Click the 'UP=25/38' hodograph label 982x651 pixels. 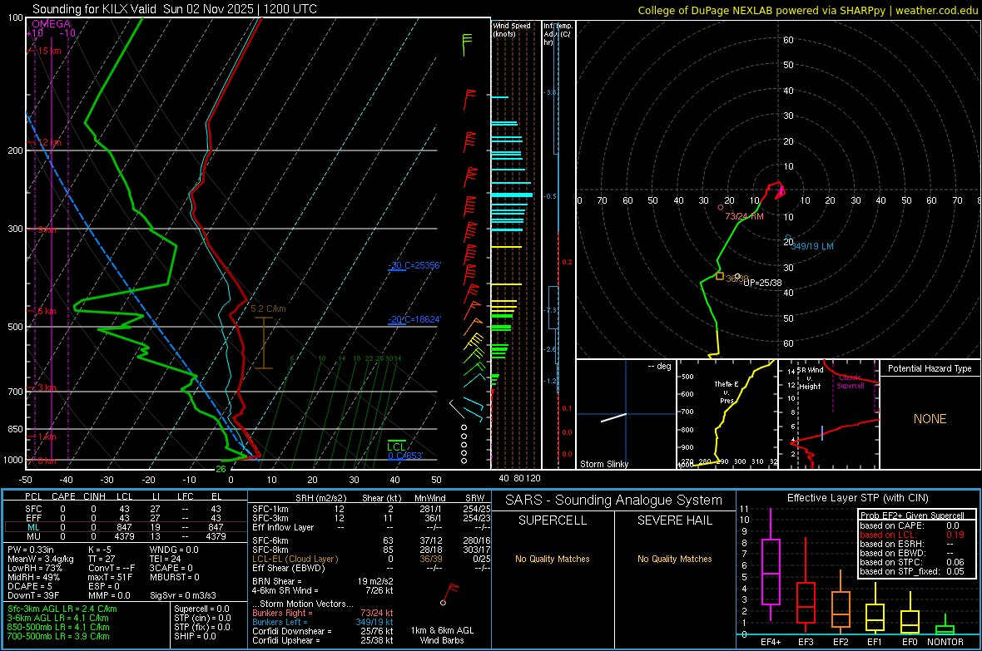pyautogui.click(x=762, y=283)
